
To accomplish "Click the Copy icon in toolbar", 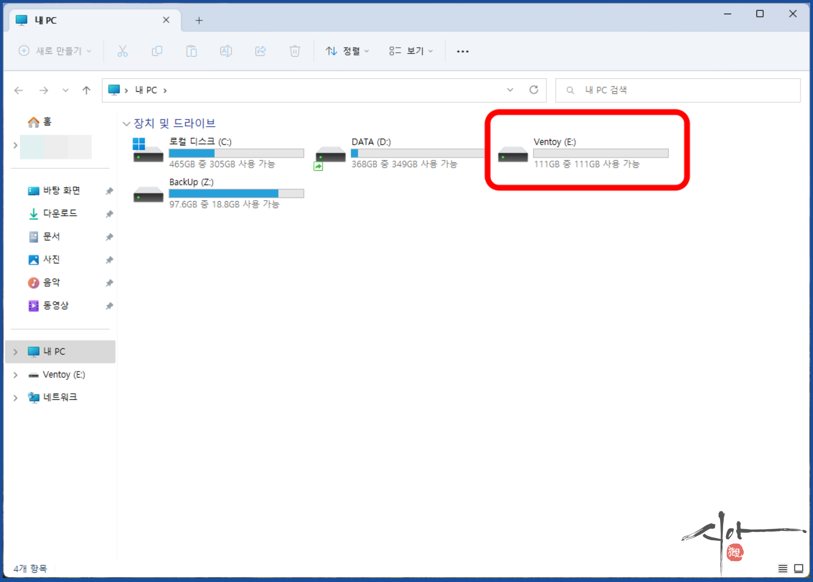I will point(157,51).
